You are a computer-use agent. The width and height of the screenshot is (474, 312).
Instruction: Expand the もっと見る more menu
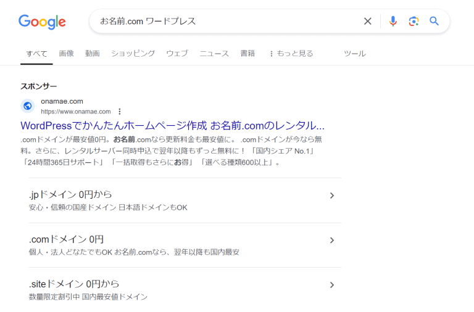[291, 54]
